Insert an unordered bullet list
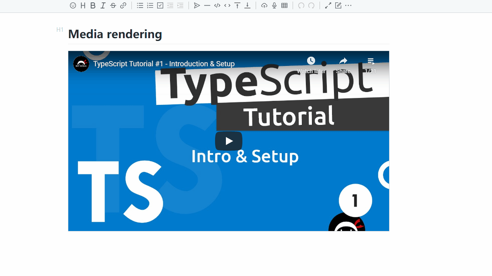The width and height of the screenshot is (492, 276). click(x=140, y=6)
